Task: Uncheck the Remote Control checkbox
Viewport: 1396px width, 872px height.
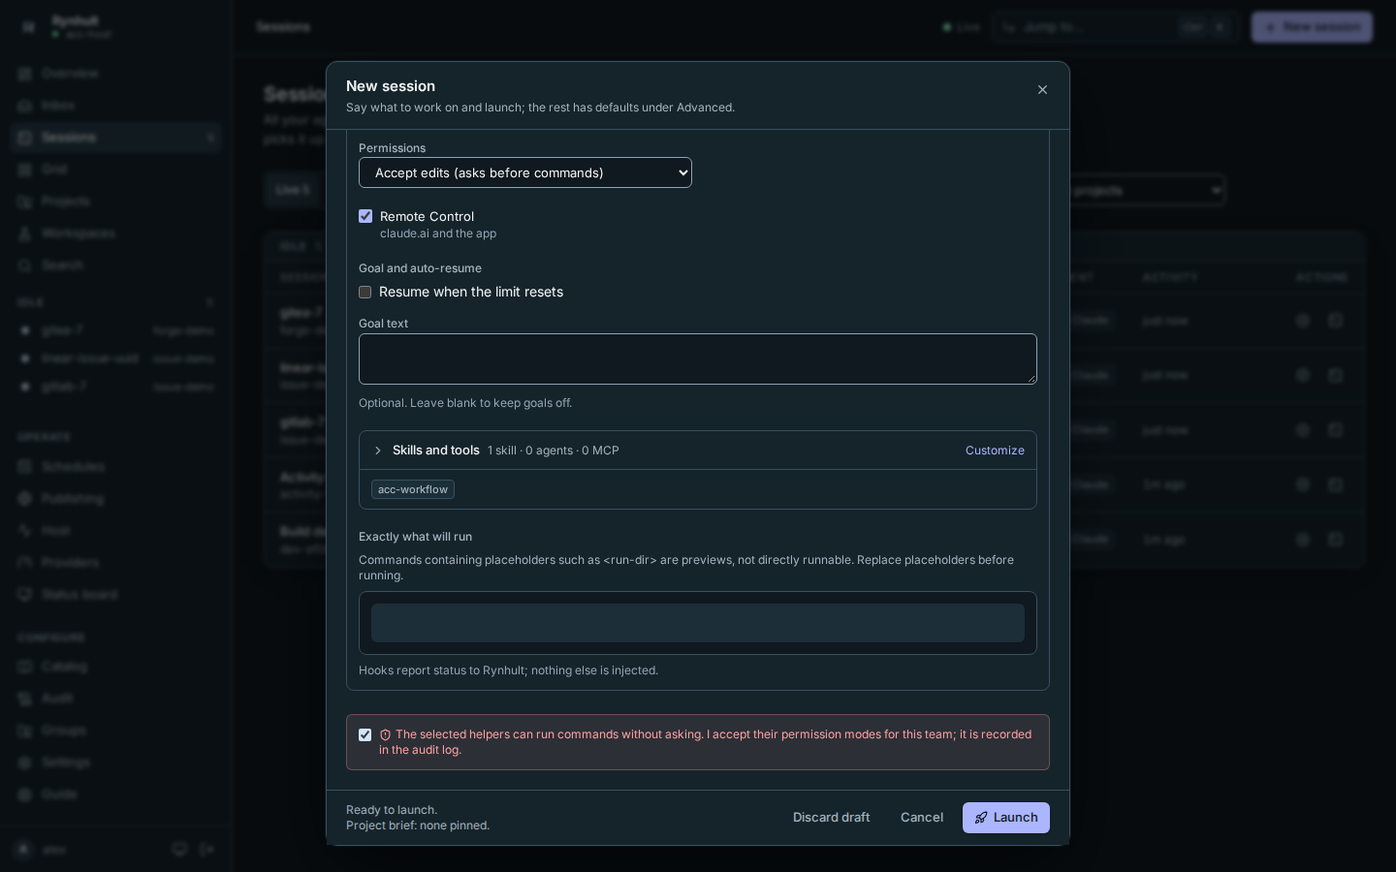Action: point(365,216)
